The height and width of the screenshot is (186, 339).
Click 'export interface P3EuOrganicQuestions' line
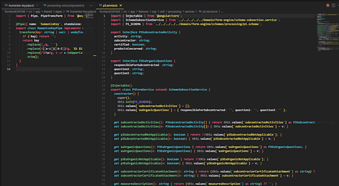pos(143,61)
